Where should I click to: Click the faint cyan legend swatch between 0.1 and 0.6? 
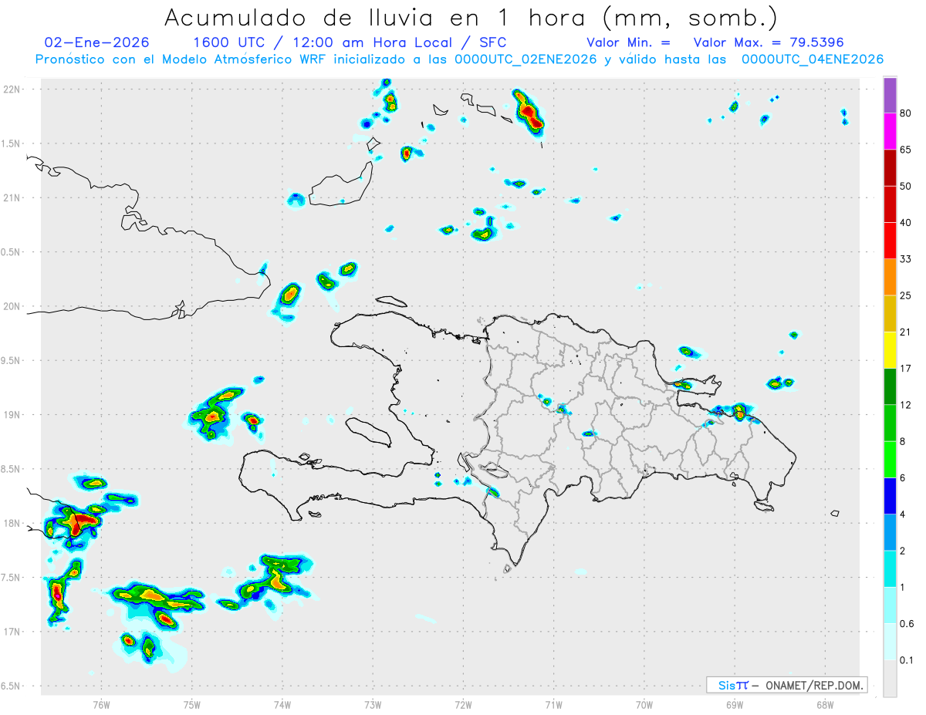coord(890,642)
